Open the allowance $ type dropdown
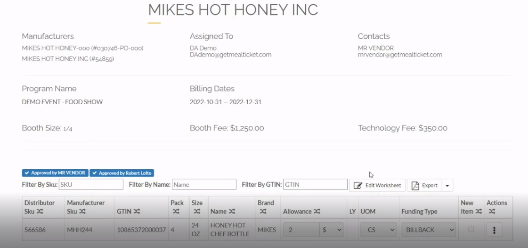Image resolution: width=528 pixels, height=248 pixels. (331, 230)
